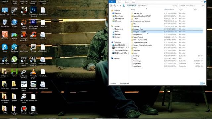
Task: Click the Restart desktop shortcut
Action: click(14, 35)
